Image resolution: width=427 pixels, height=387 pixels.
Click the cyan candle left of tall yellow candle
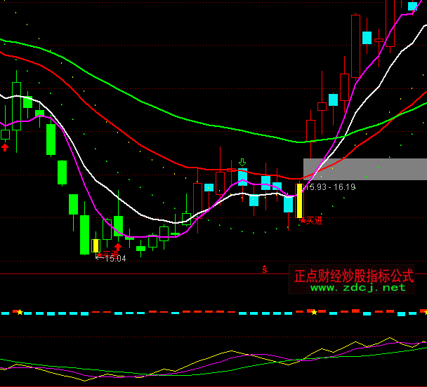coord(288,204)
